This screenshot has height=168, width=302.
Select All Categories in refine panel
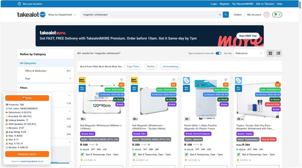point(45,63)
